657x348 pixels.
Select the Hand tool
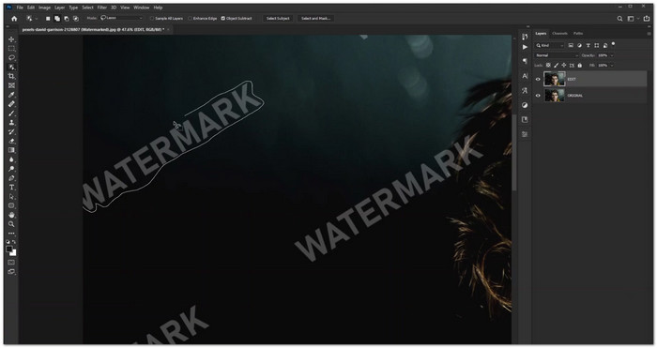(11, 215)
